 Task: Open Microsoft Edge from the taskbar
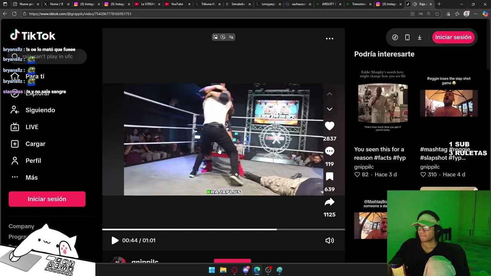[257, 270]
